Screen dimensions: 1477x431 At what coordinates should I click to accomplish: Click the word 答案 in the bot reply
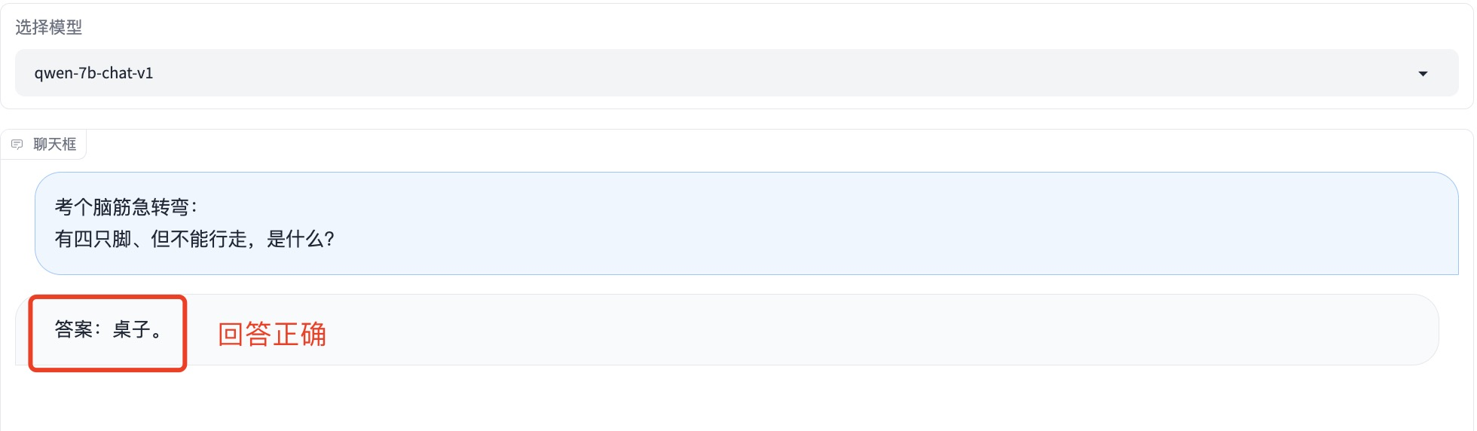tap(73, 330)
